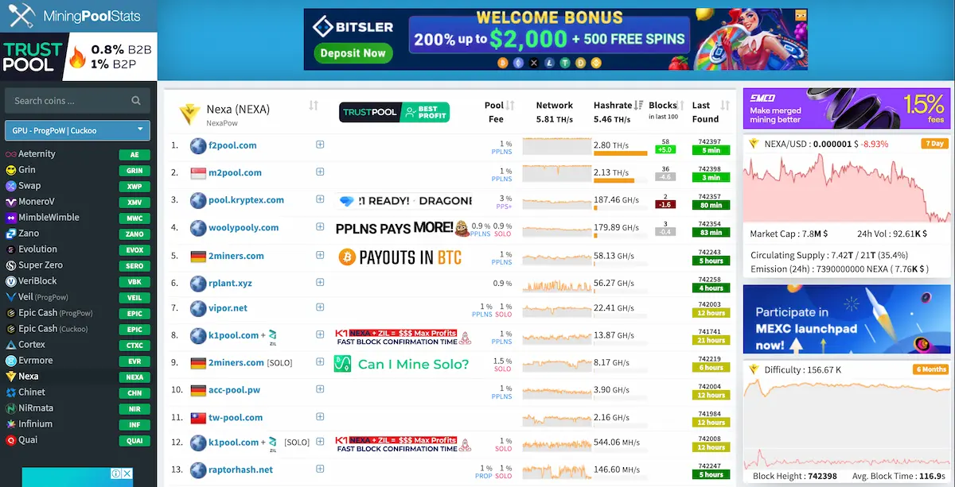Click the Payouts in BTC banner
This screenshot has width=955, height=487.
point(400,257)
